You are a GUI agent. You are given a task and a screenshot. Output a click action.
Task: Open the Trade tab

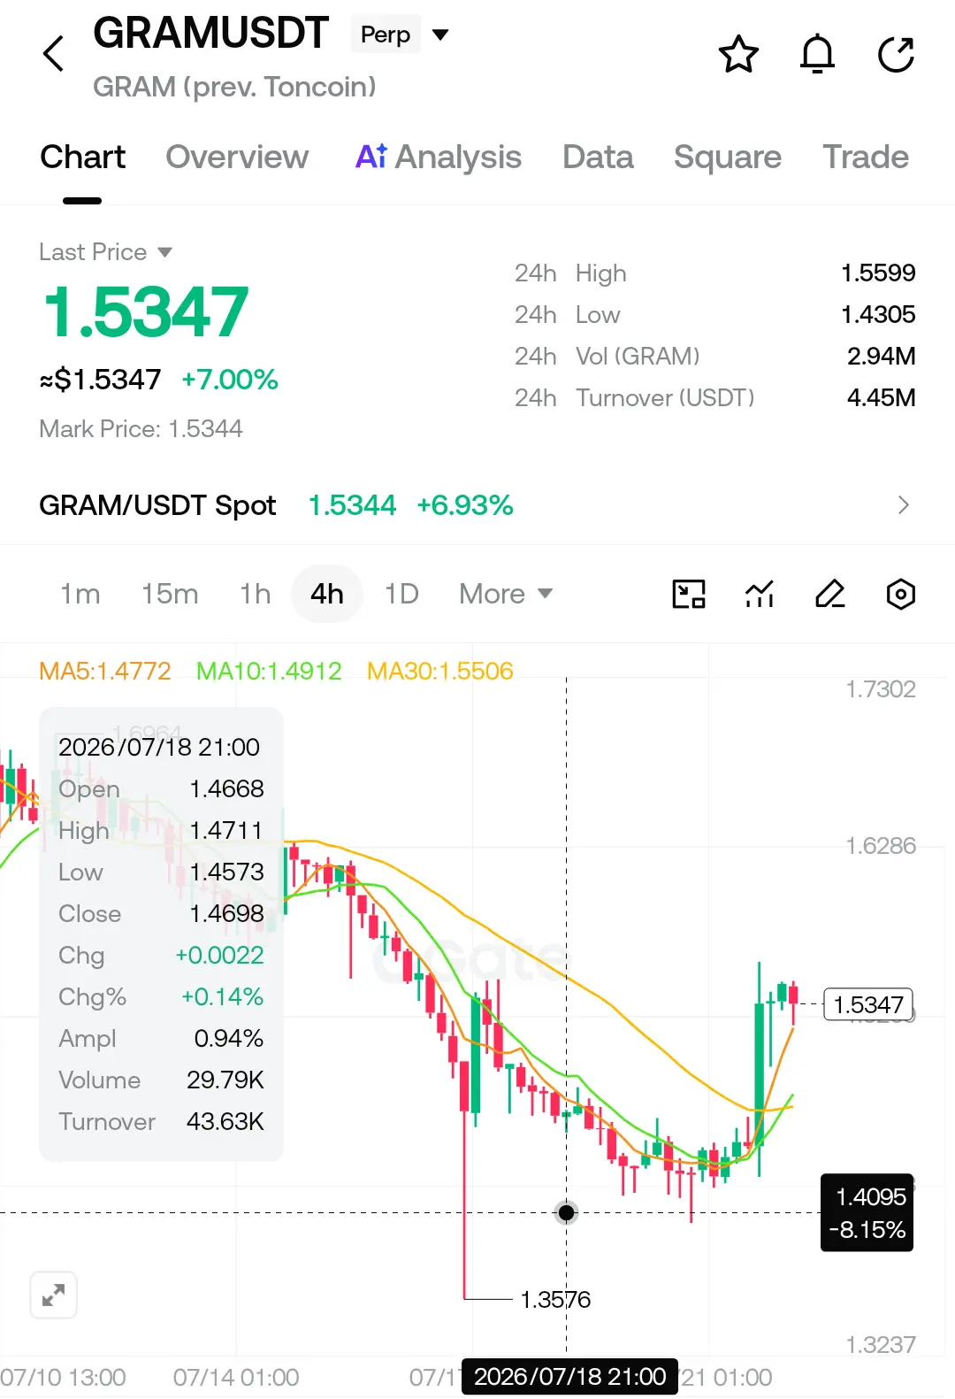pyautogui.click(x=866, y=158)
